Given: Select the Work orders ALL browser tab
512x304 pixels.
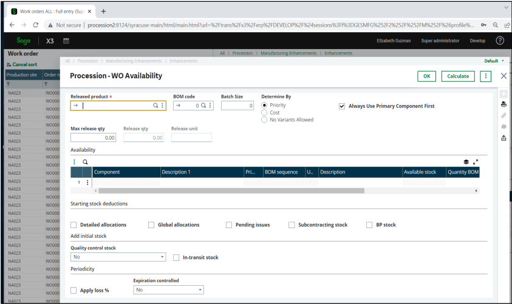Looking at the screenshot, I should point(51,12).
